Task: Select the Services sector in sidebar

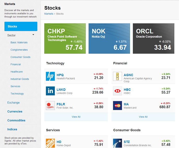Action: 15,86
